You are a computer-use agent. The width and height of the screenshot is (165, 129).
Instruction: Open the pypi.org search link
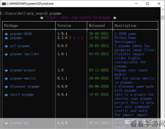tap(78, 18)
